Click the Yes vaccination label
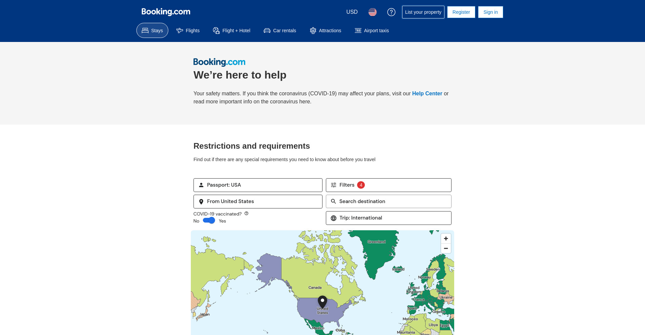 [222, 221]
